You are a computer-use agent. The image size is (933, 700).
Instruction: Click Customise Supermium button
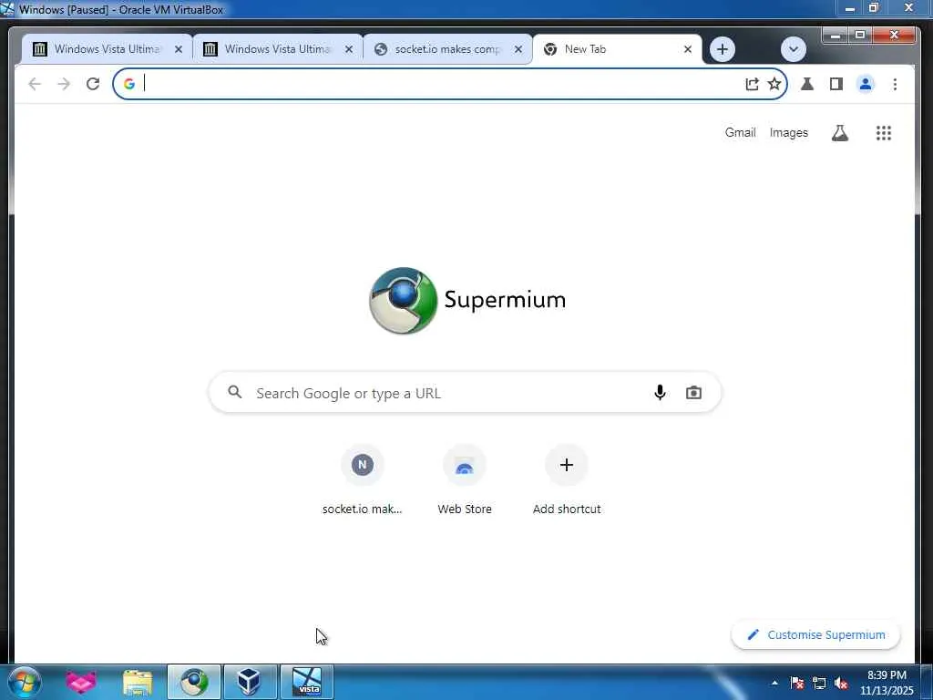[x=815, y=635]
